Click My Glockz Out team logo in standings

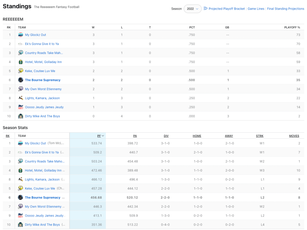coord(21,35)
